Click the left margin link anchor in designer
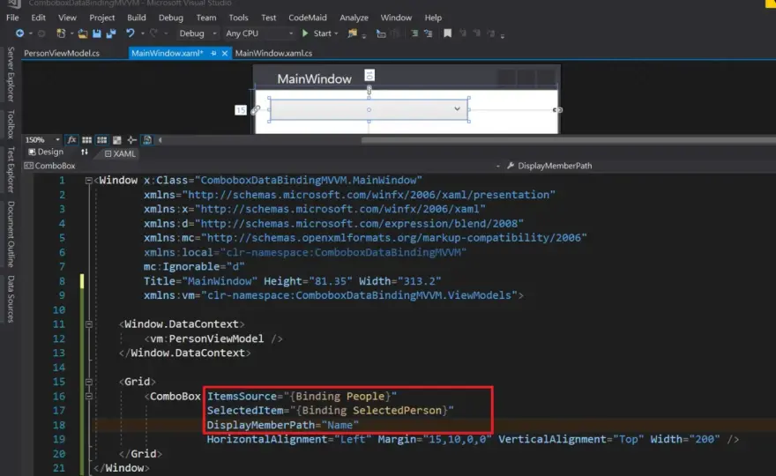This screenshot has height=476, width=776. click(256, 110)
